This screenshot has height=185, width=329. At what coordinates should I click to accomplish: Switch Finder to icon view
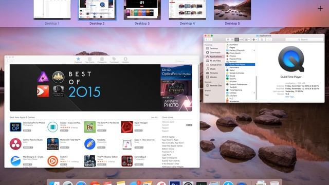pos(228,40)
